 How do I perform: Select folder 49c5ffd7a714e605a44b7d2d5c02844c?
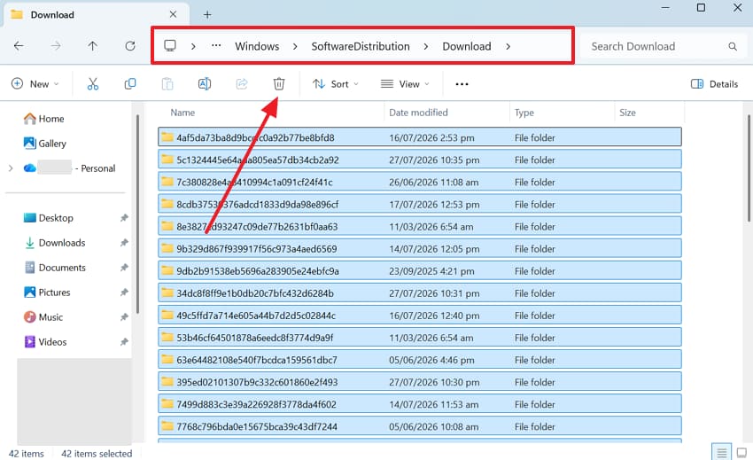[x=420, y=316]
